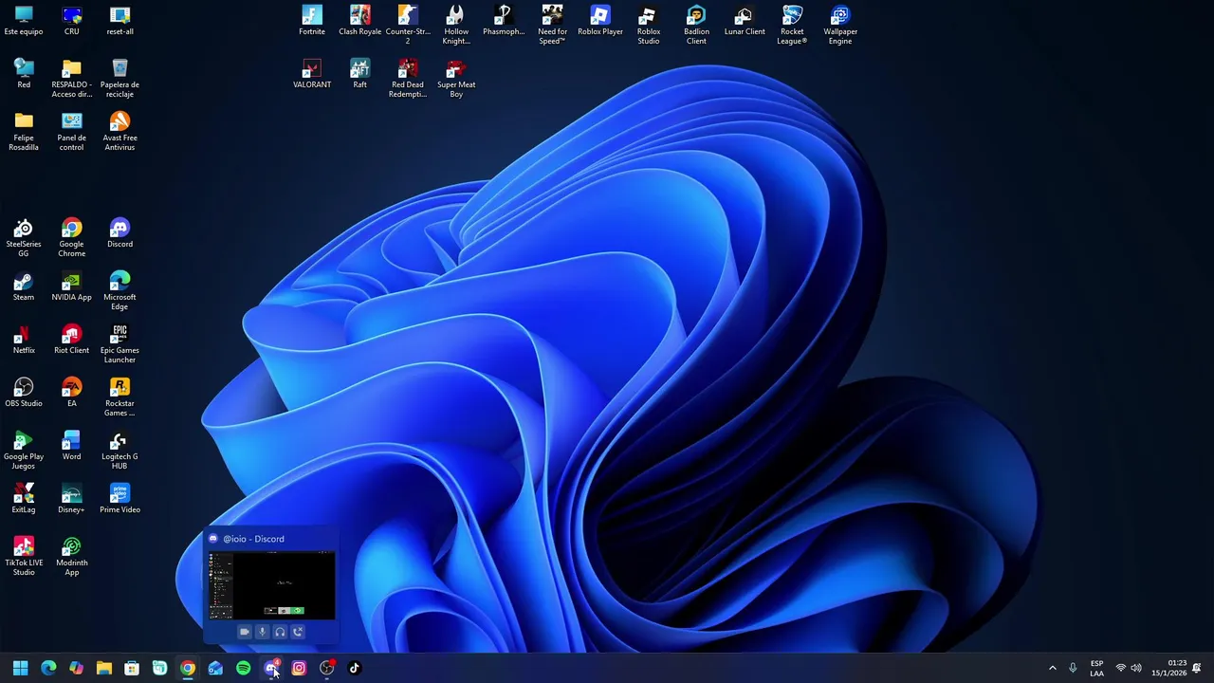1214x683 pixels.
Task: Open the Discord window preview thumbnail
Action: [x=271, y=586]
